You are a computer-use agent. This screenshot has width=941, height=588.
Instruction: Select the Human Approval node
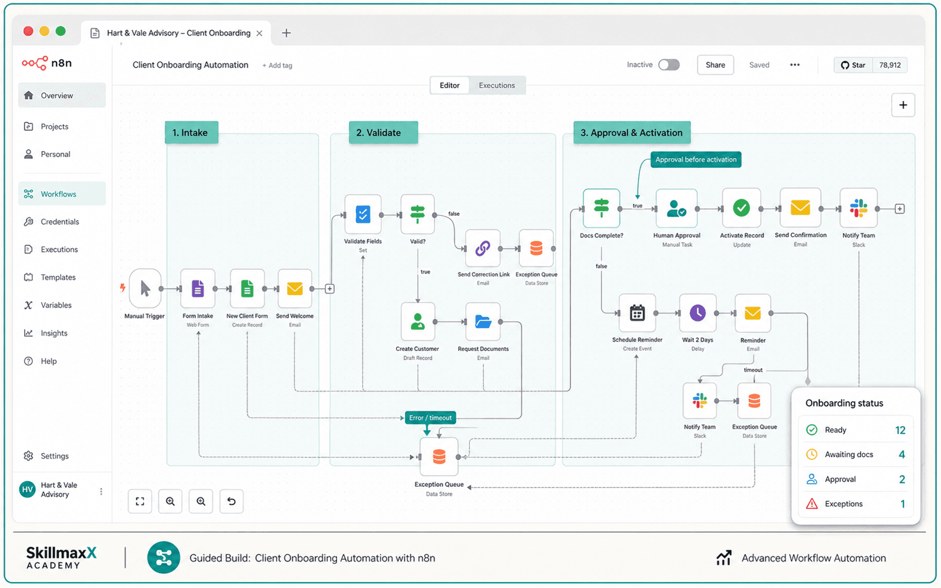click(x=677, y=208)
